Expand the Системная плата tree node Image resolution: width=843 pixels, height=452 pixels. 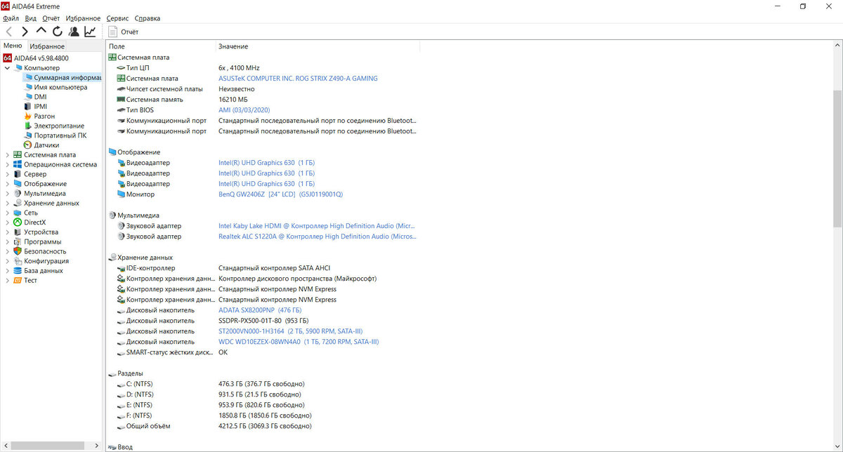click(7, 155)
